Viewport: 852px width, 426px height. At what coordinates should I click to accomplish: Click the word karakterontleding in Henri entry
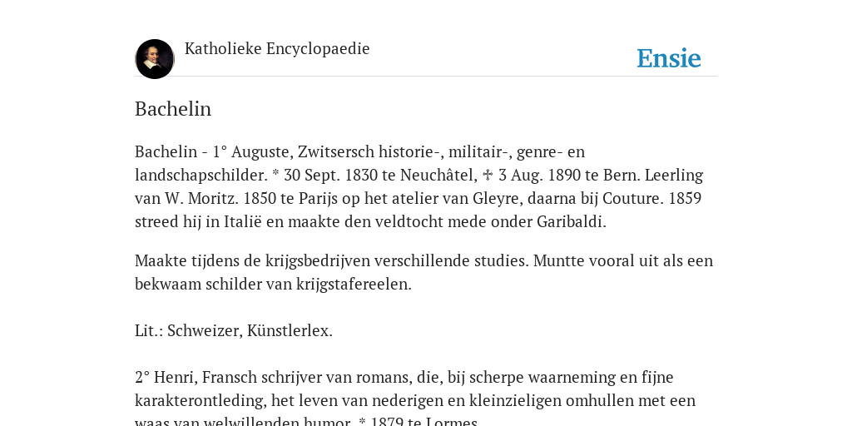tap(201, 400)
